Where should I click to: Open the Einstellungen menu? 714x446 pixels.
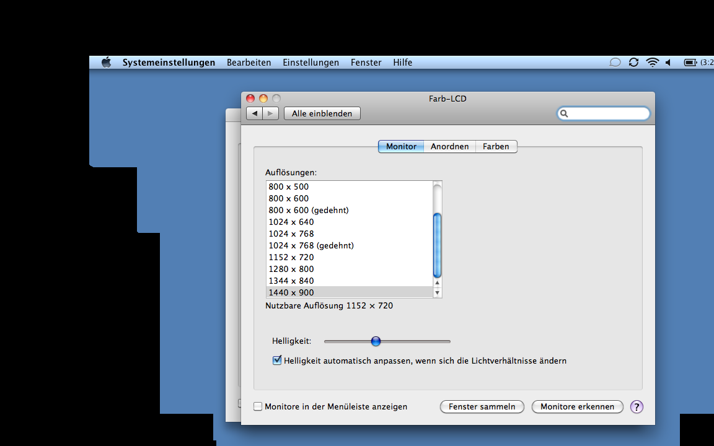tap(311, 63)
